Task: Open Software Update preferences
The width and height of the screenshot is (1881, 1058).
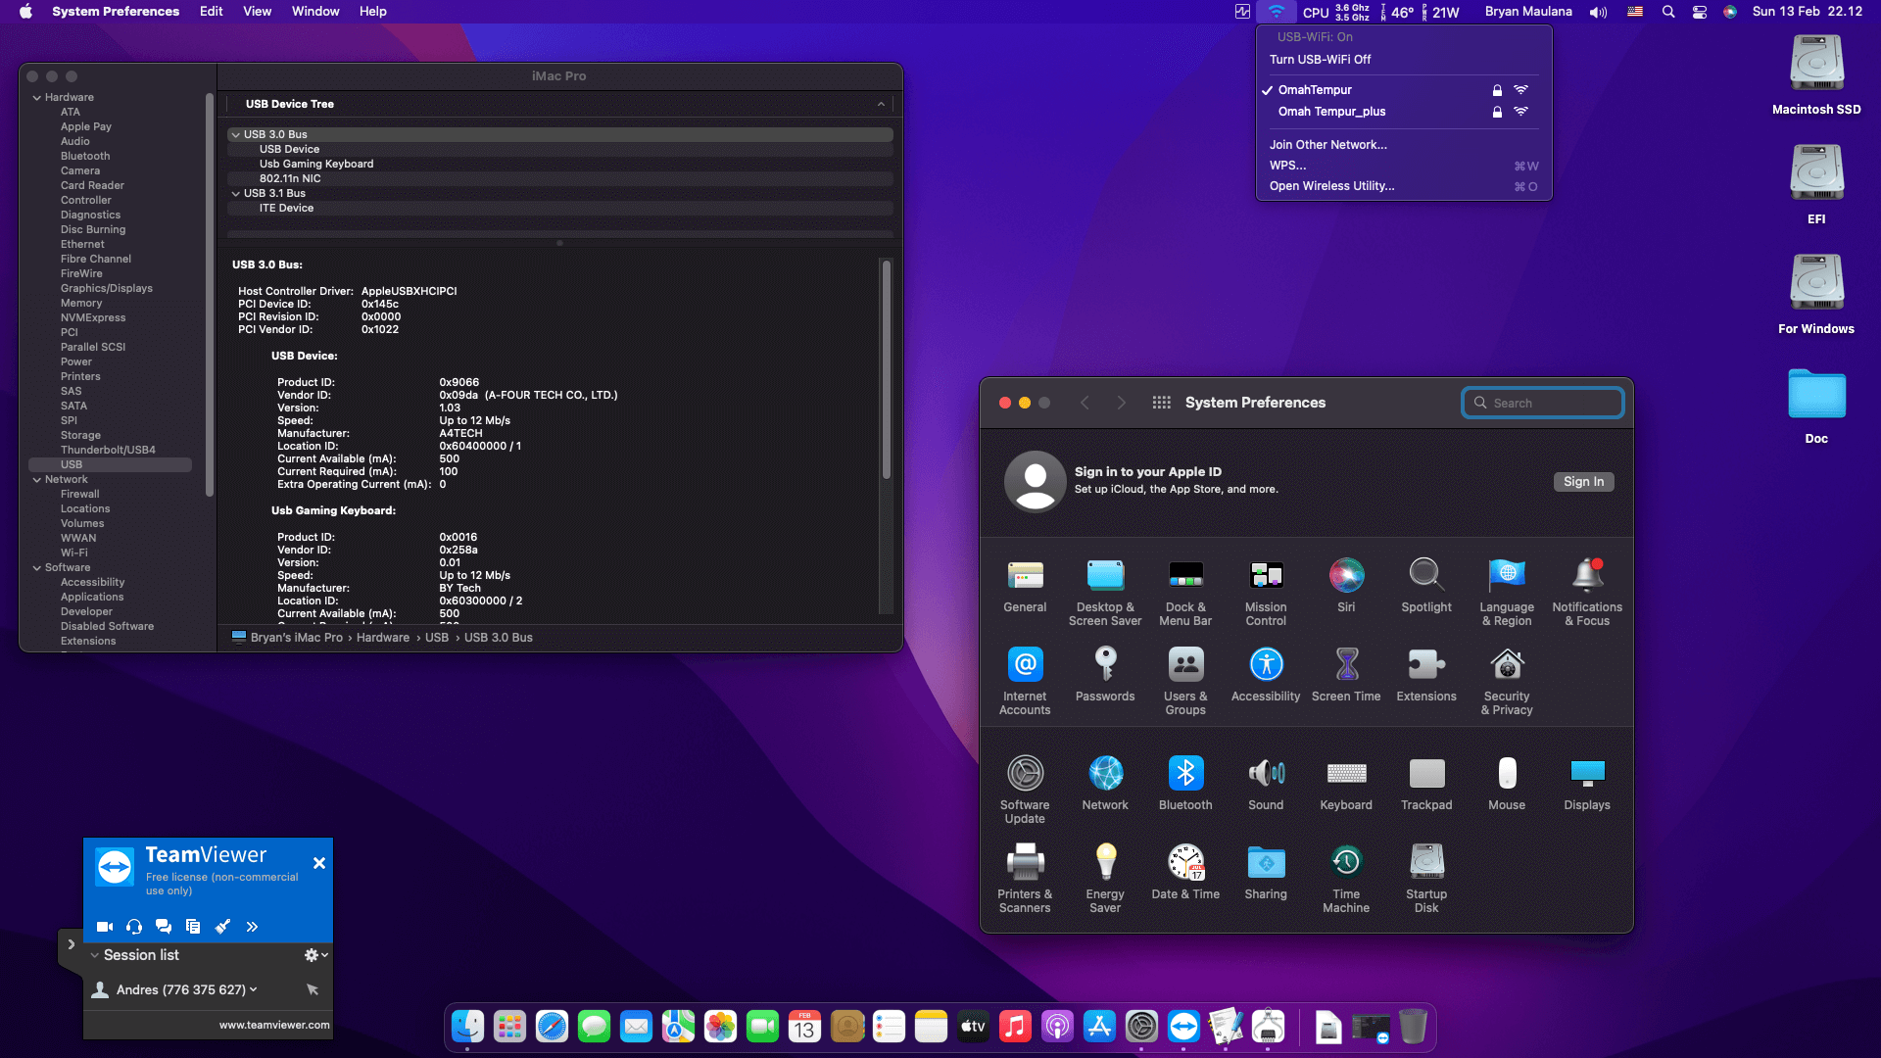Action: click(1025, 790)
